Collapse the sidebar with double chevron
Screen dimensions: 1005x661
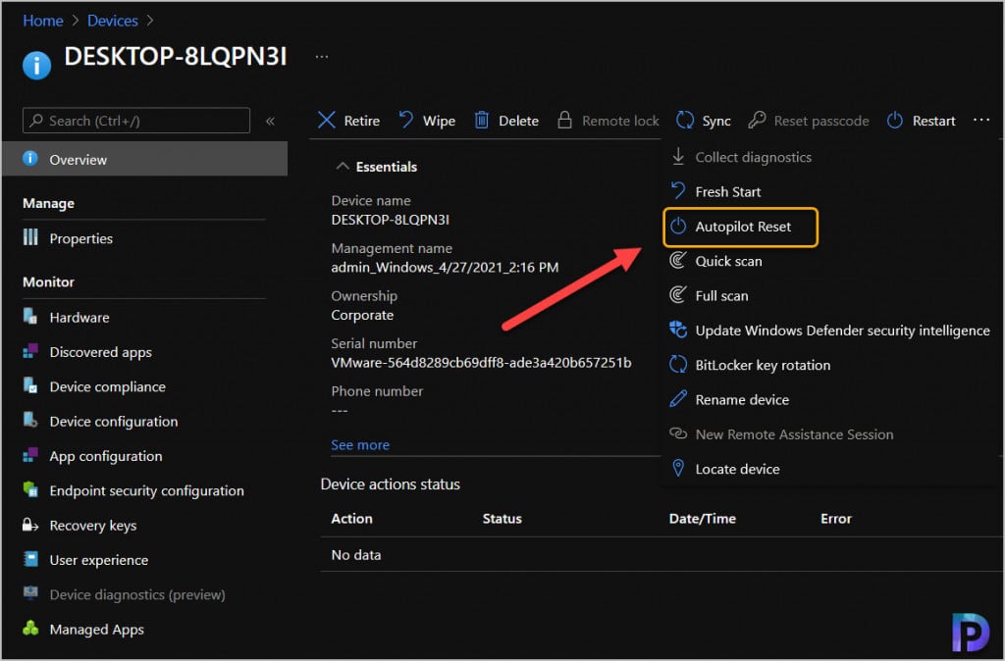pyautogui.click(x=271, y=121)
